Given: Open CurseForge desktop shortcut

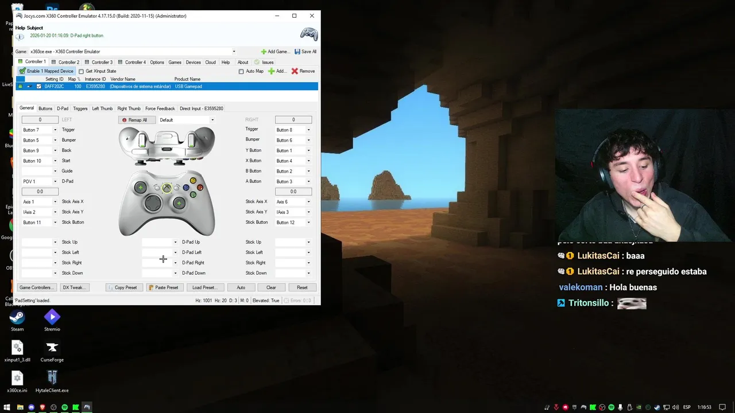Looking at the screenshot, I should (52, 352).
